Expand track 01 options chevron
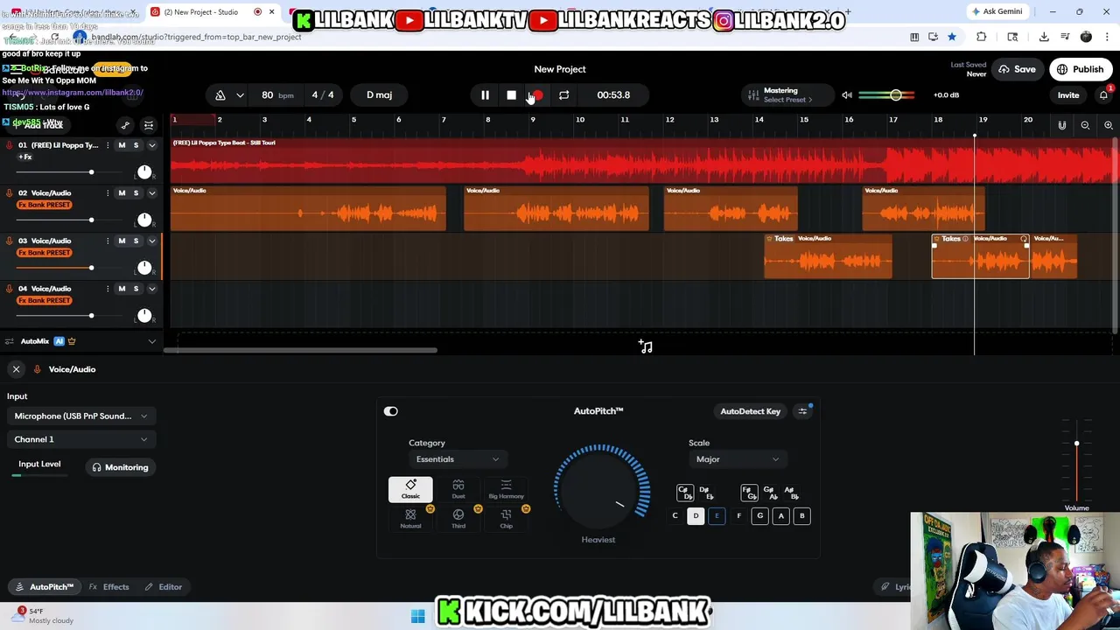Image resolution: width=1120 pixels, height=630 pixels. click(151, 145)
